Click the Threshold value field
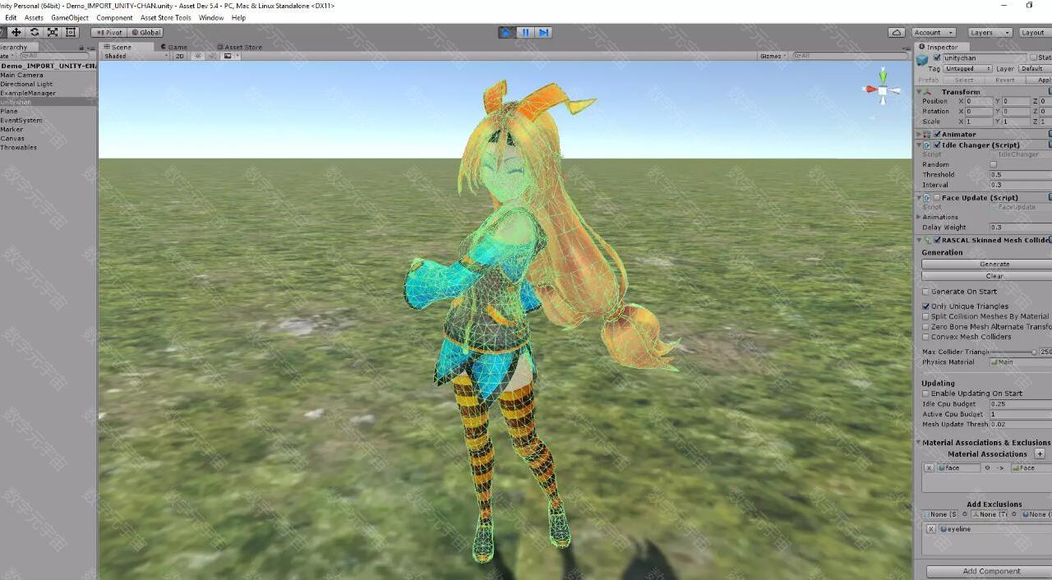The width and height of the screenshot is (1052, 580). pyautogui.click(x=1021, y=174)
